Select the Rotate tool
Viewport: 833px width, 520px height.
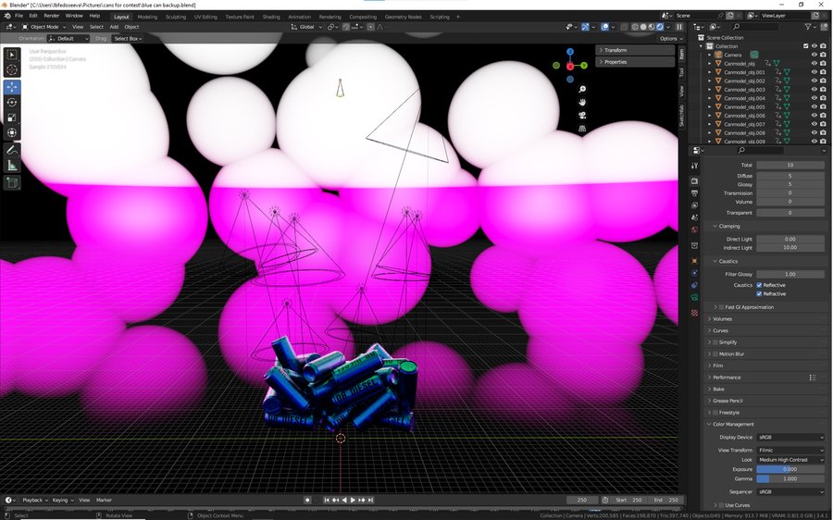coord(12,103)
